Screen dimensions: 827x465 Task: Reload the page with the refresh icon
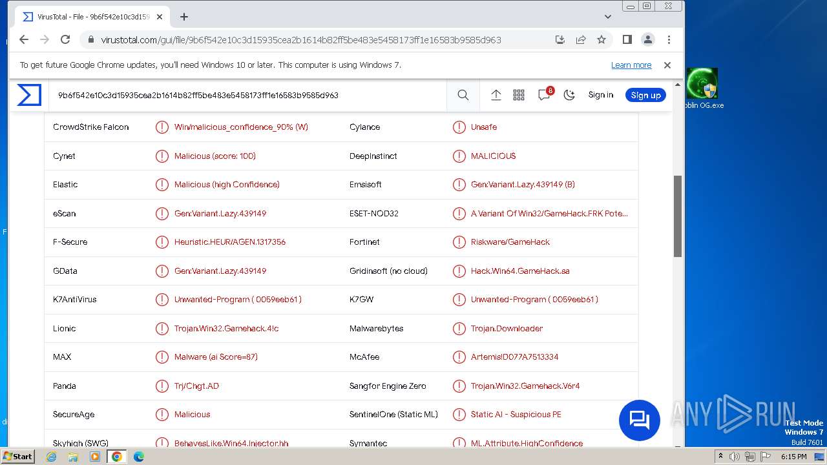click(65, 39)
